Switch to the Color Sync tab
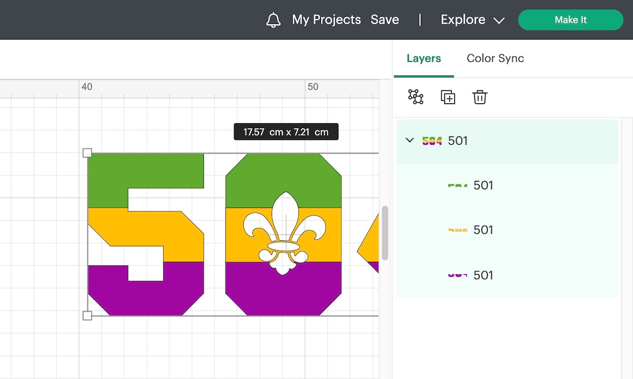This screenshot has height=379, width=633. point(495,58)
